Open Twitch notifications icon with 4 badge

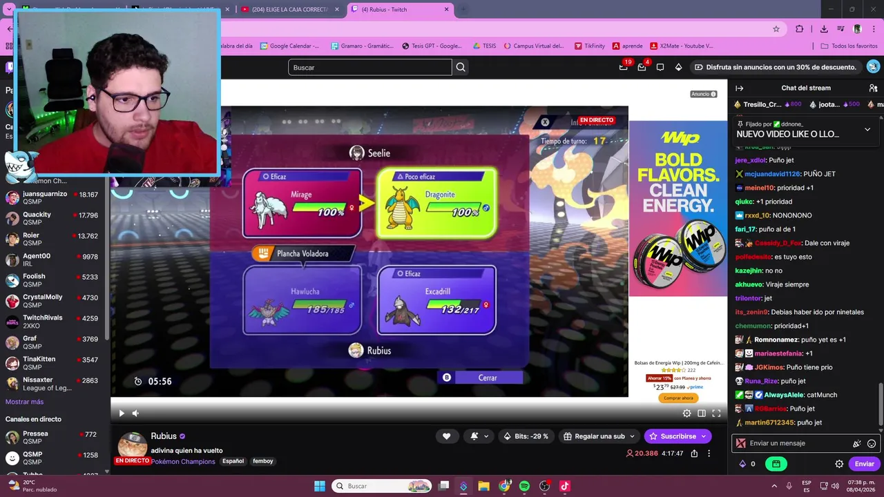[x=642, y=67]
